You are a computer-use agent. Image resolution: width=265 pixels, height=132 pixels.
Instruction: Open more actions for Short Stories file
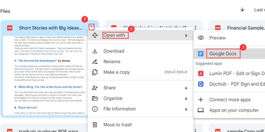tap(91, 27)
